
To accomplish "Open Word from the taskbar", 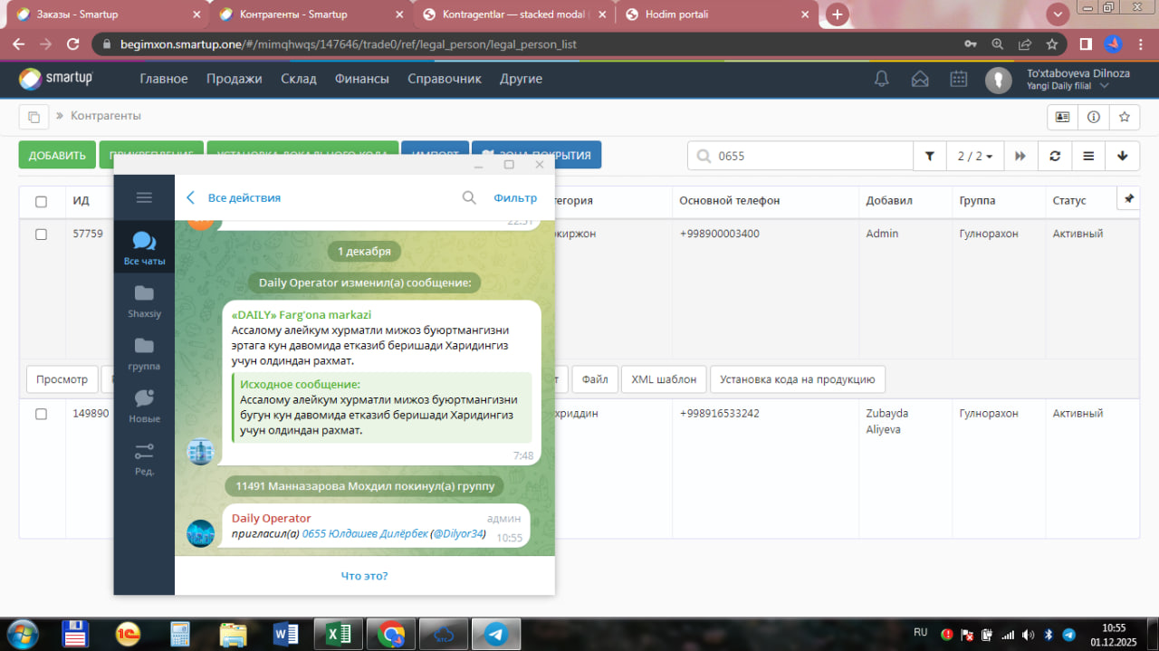I will point(285,634).
